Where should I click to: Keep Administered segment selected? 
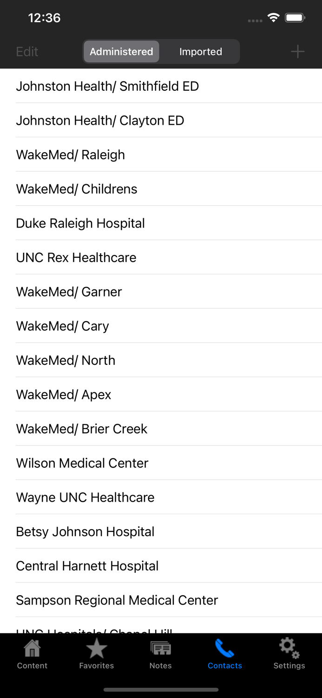(121, 52)
